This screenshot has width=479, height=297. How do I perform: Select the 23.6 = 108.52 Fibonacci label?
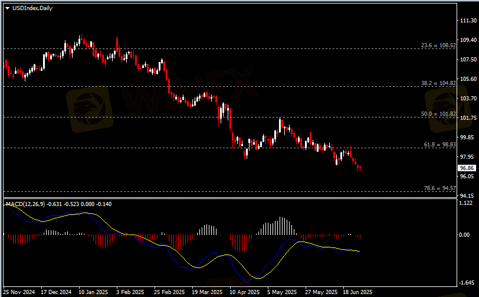tap(438, 45)
